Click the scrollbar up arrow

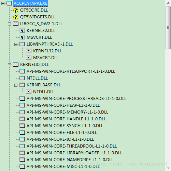point(168,3)
